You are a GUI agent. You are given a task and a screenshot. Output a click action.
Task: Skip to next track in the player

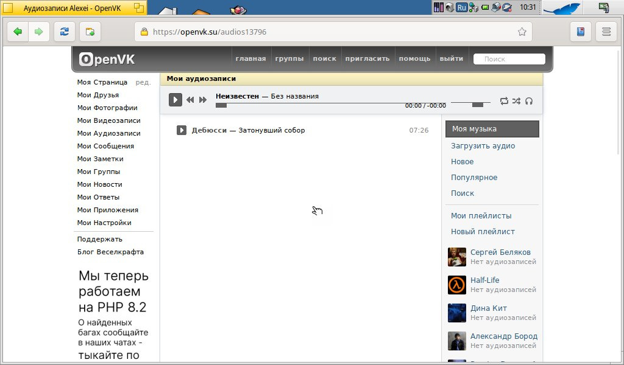[203, 100]
